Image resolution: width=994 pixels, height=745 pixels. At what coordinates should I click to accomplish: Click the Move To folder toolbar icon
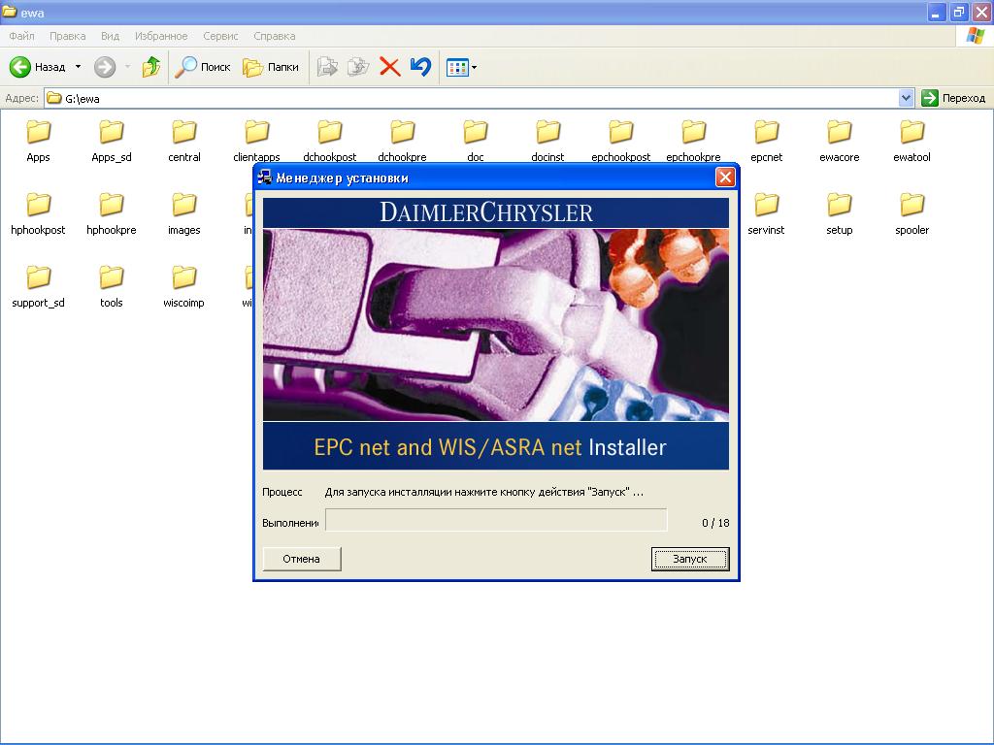327,67
